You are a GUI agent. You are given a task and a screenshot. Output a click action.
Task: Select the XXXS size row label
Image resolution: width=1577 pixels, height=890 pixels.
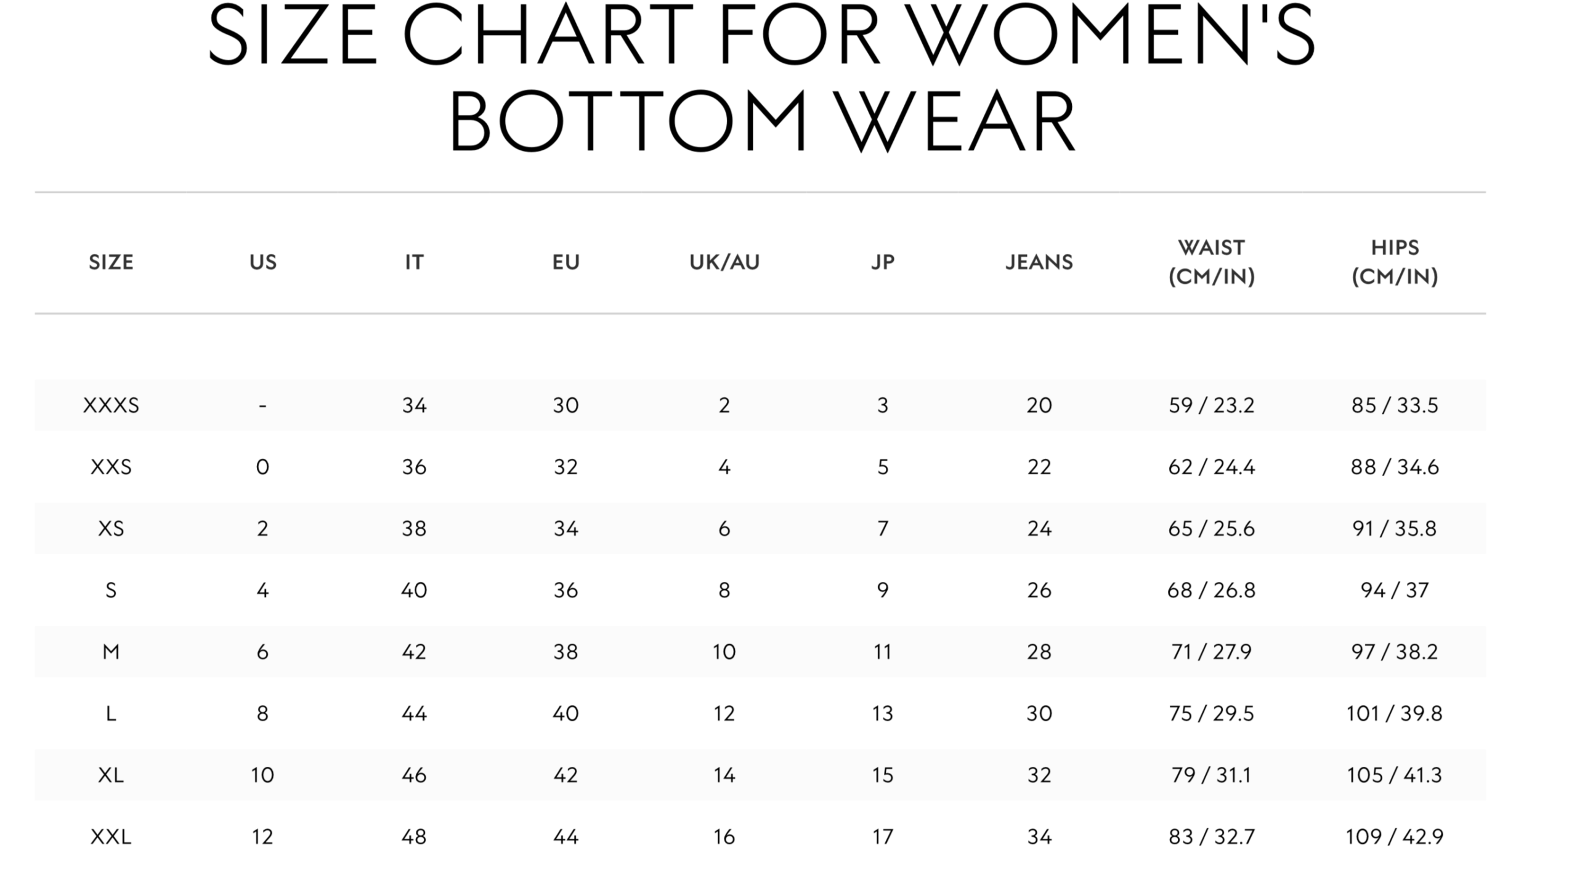[x=111, y=405]
